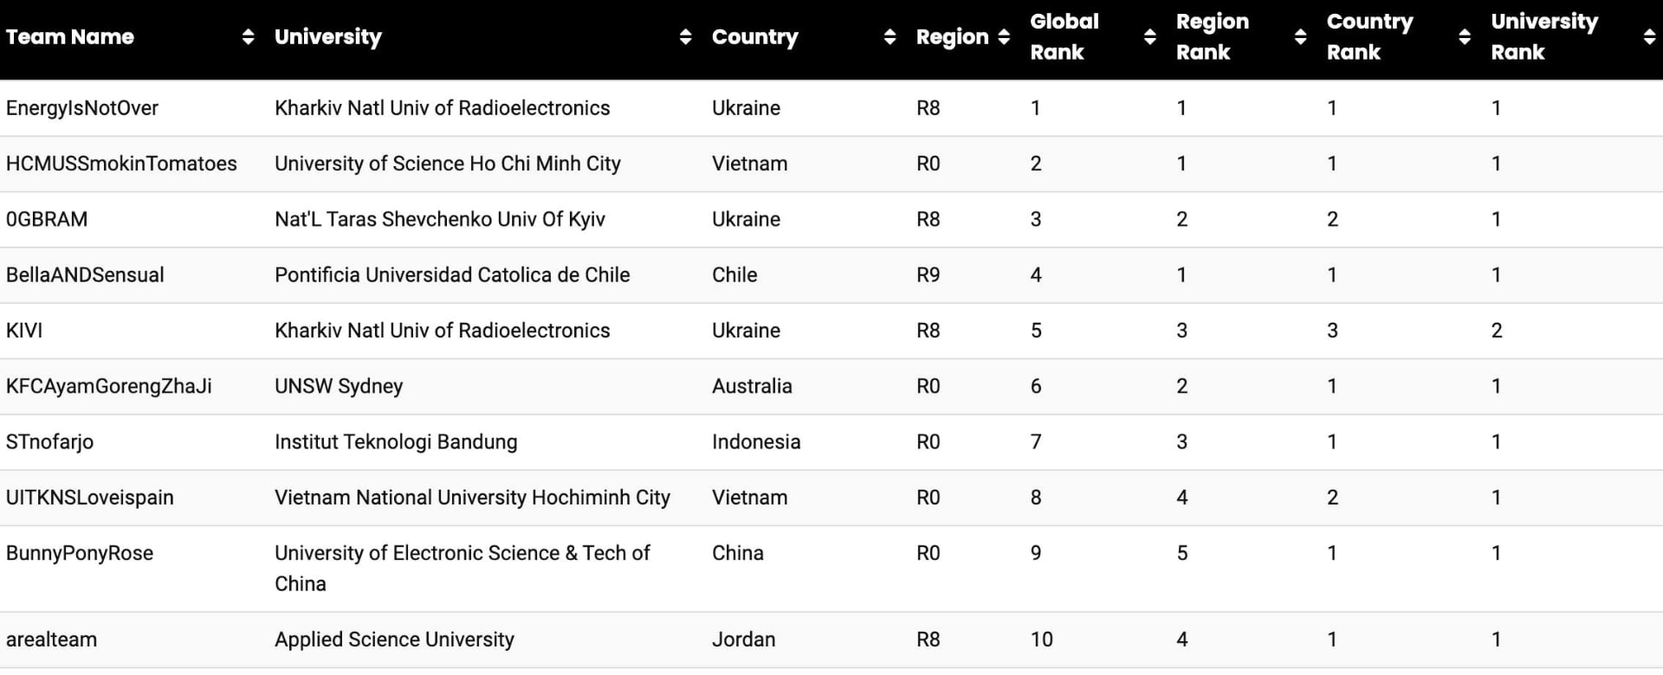
Task: Click sort arrows beside Country Rank header
Action: (x=1464, y=36)
